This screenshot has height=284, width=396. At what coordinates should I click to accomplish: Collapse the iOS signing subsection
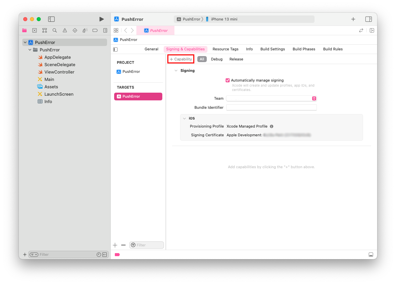click(x=185, y=118)
